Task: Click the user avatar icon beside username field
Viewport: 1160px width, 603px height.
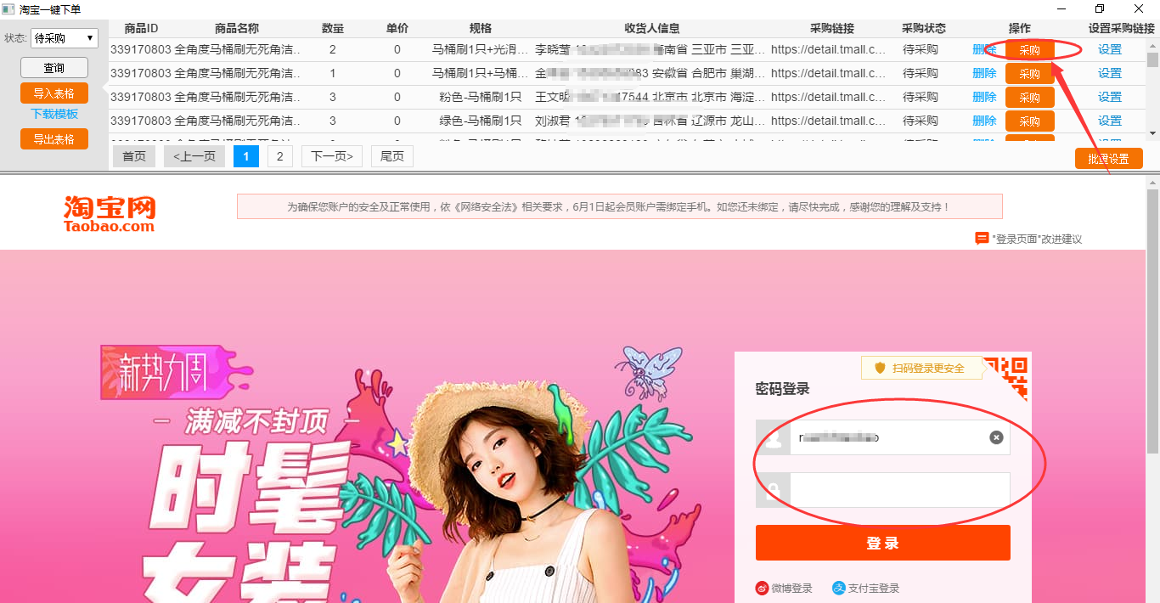Action: coord(773,437)
